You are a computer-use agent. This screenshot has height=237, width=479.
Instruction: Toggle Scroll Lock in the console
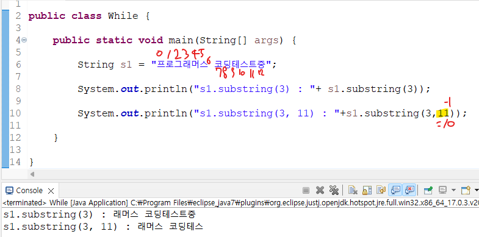367,191
